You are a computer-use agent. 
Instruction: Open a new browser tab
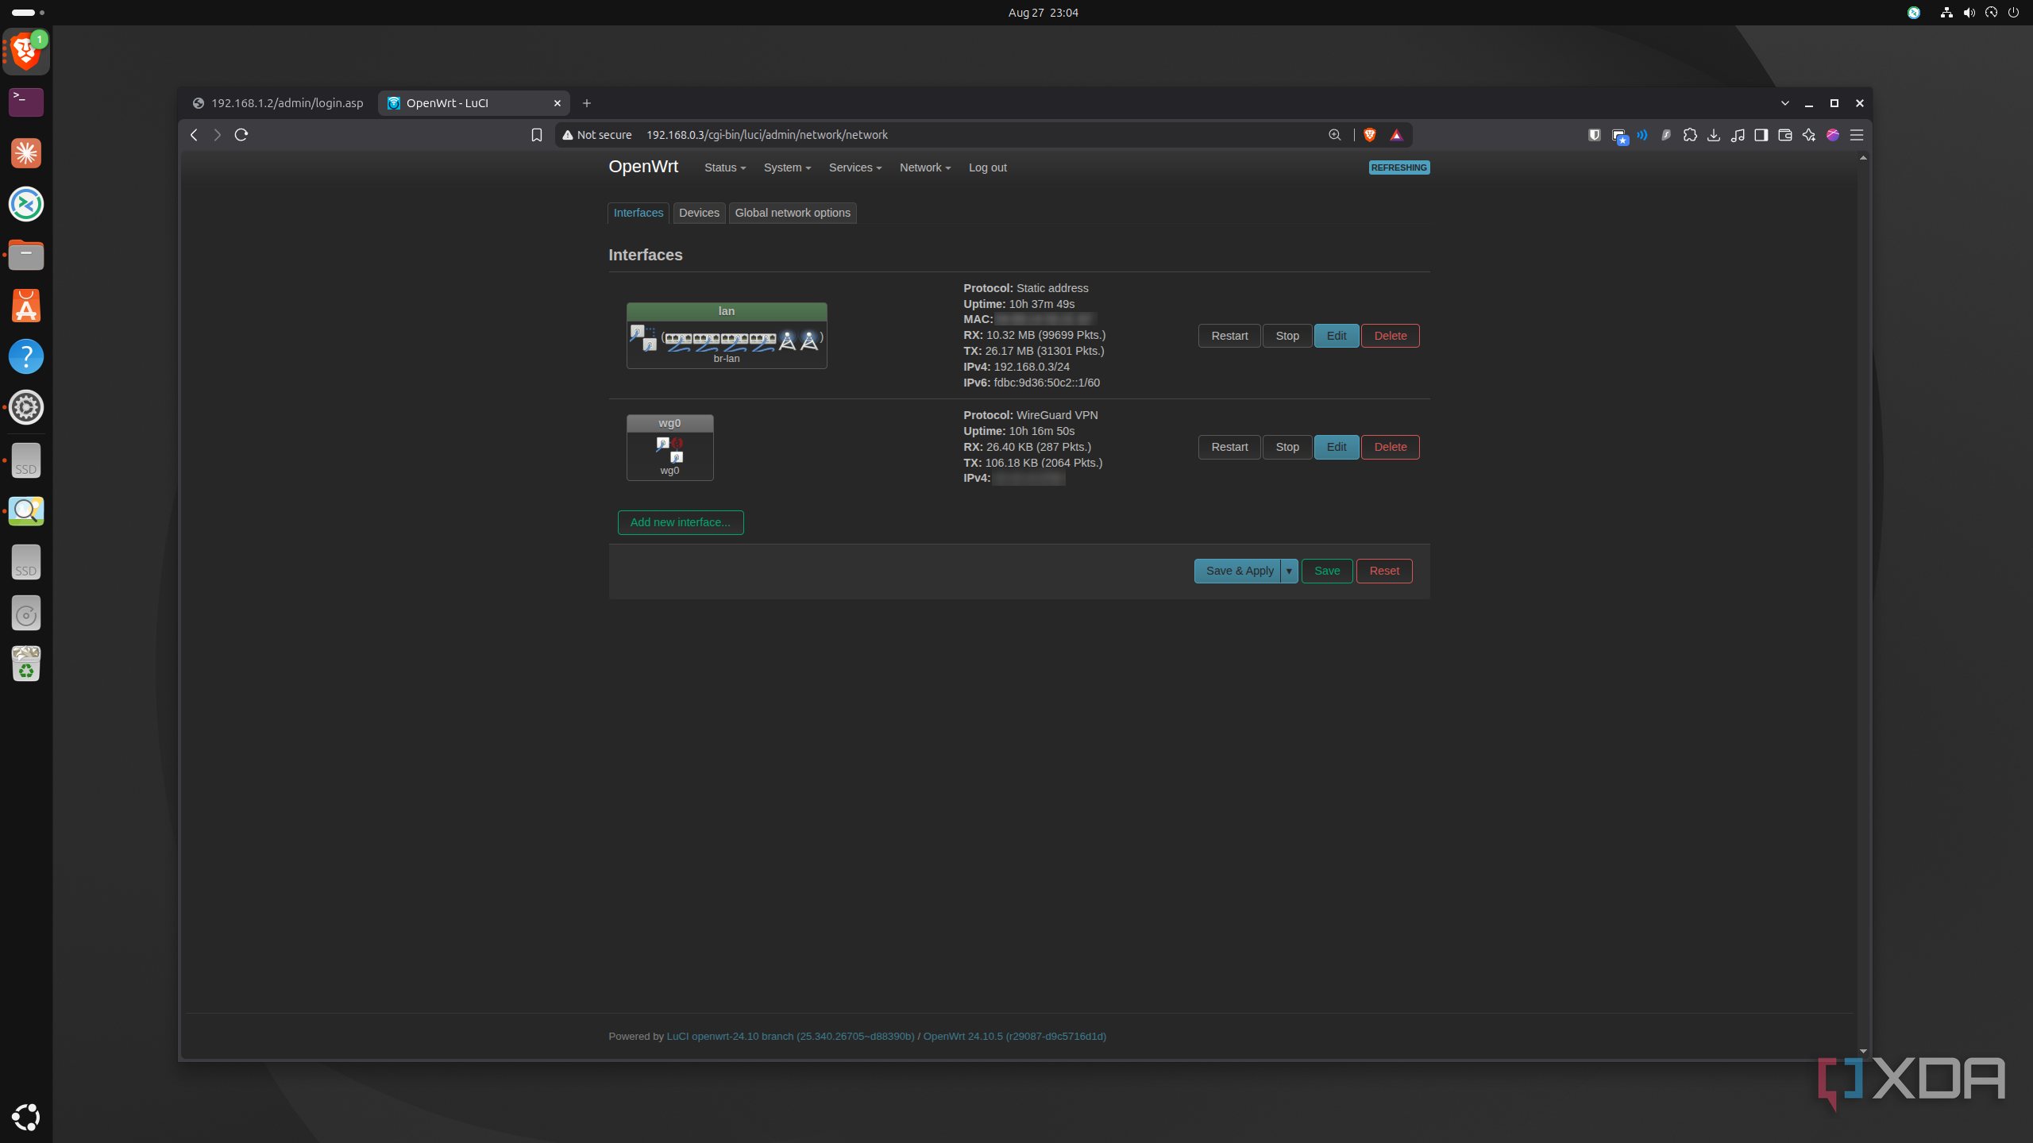[587, 103]
